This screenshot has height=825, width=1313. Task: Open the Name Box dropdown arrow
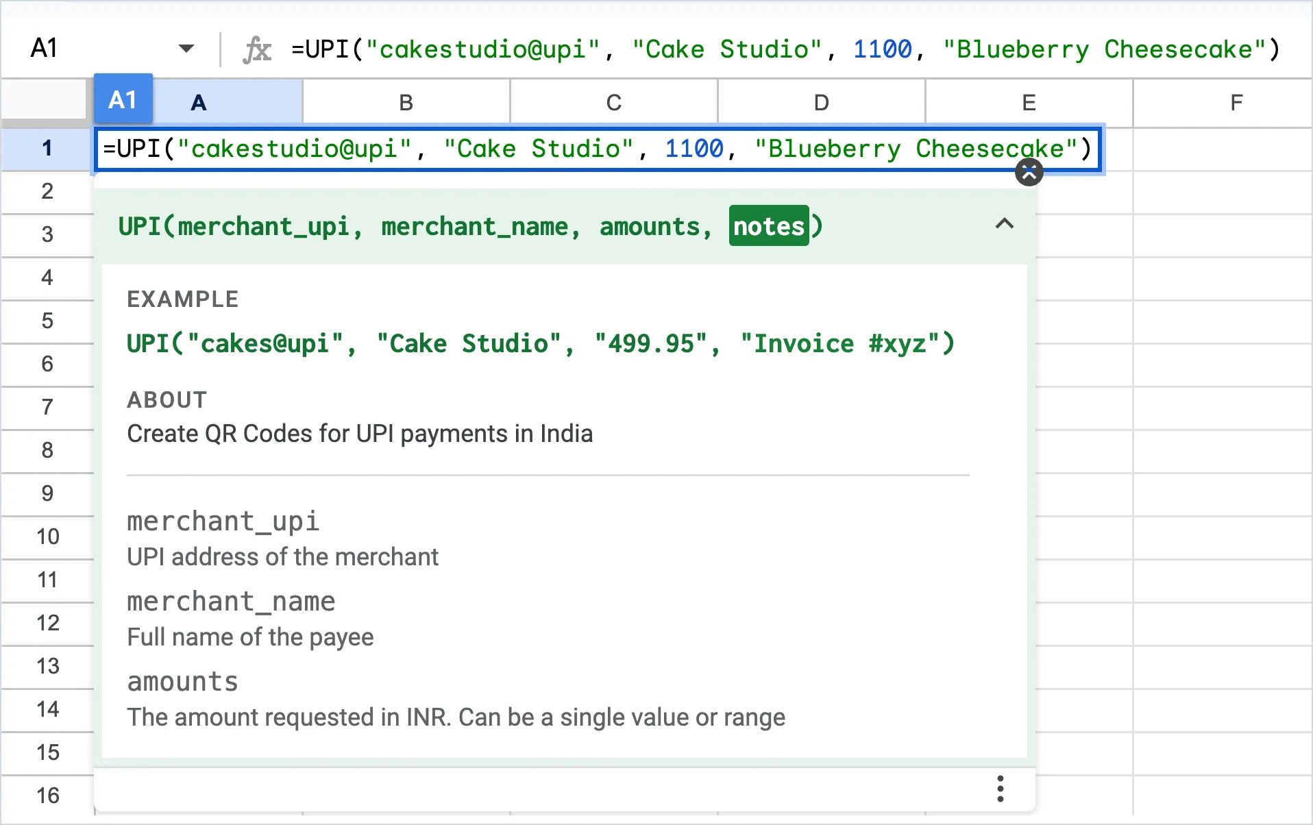186,48
